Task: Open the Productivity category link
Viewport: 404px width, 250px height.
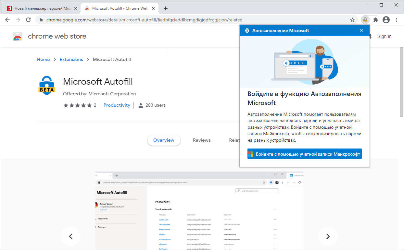Action: [117, 105]
